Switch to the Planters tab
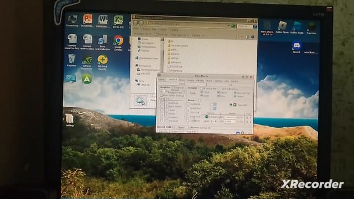 (x=200, y=81)
